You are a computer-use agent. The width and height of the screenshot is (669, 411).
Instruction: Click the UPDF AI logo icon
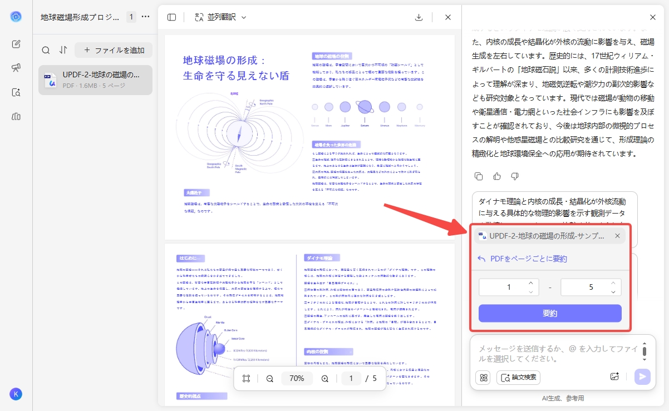pyautogui.click(x=16, y=17)
